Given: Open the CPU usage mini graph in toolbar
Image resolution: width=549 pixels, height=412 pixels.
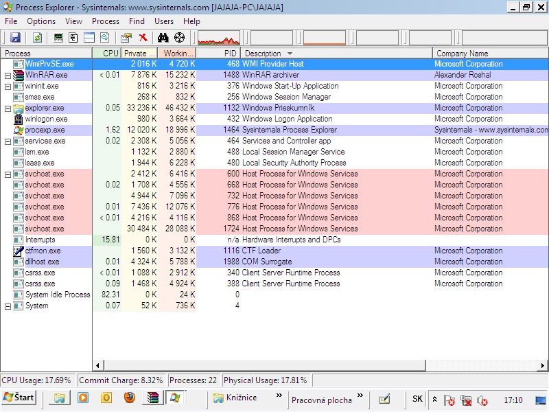Looking at the screenshot, I should (x=219, y=38).
